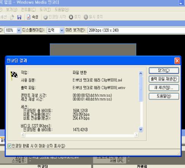Click the 출력 파일 재생(P) button
185x168 pixels.
tap(164, 79)
